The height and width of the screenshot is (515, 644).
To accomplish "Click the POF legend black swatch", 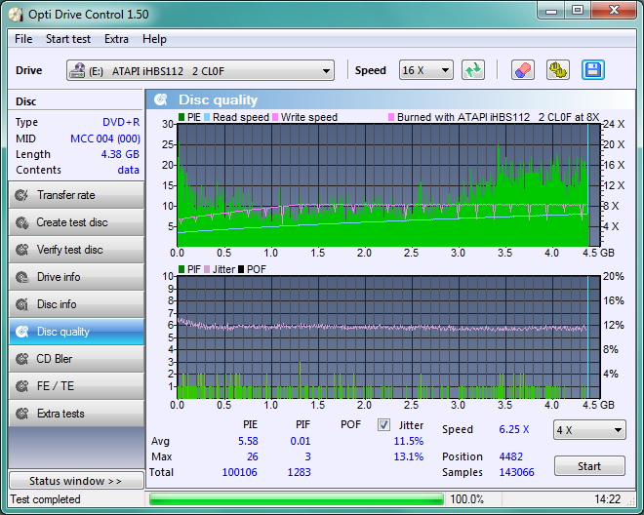I will (241, 269).
